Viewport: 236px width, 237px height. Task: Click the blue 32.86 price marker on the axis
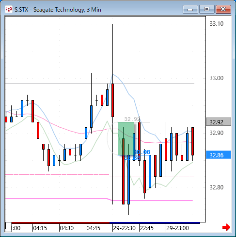(219, 155)
